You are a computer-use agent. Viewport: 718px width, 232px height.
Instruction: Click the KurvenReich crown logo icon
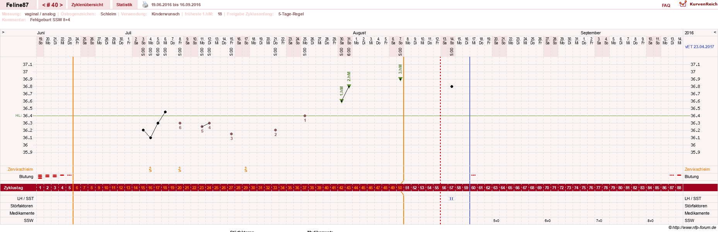[x=683, y=4]
